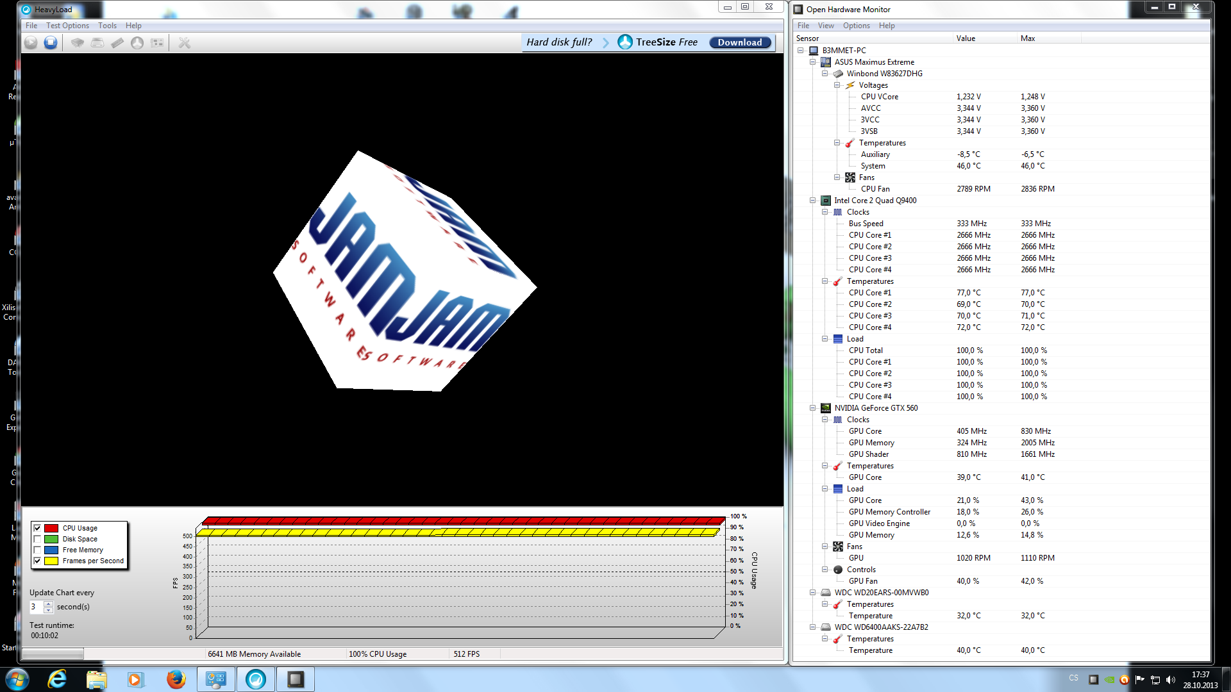This screenshot has width=1231, height=692.
Task: Toggle the CPU stress chip icon
Action: click(78, 42)
